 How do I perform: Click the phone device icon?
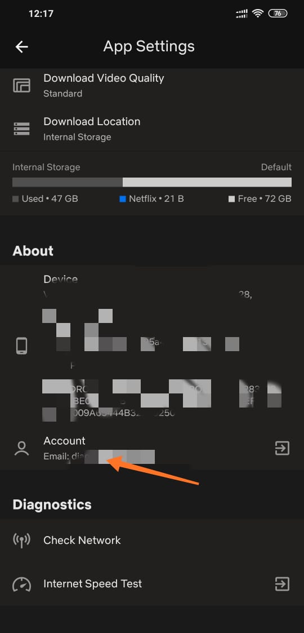[22, 346]
